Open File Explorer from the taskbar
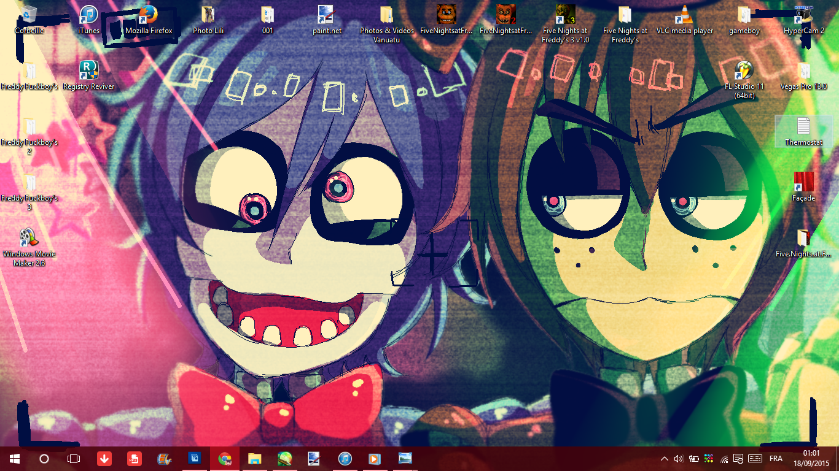Screen dimensions: 839x471 click(x=254, y=459)
